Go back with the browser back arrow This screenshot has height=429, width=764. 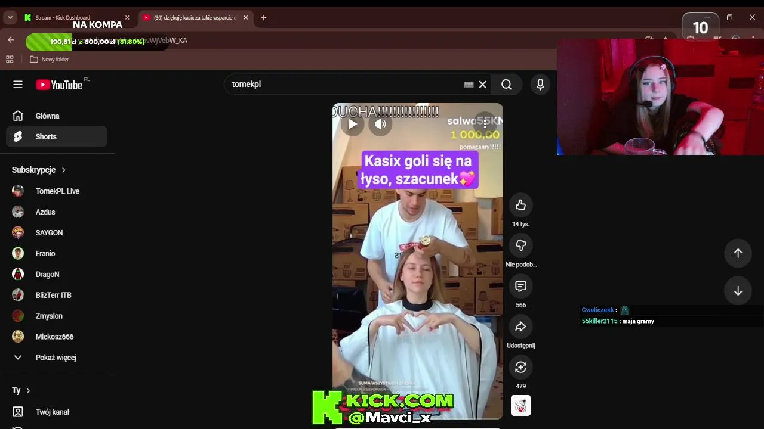point(11,40)
